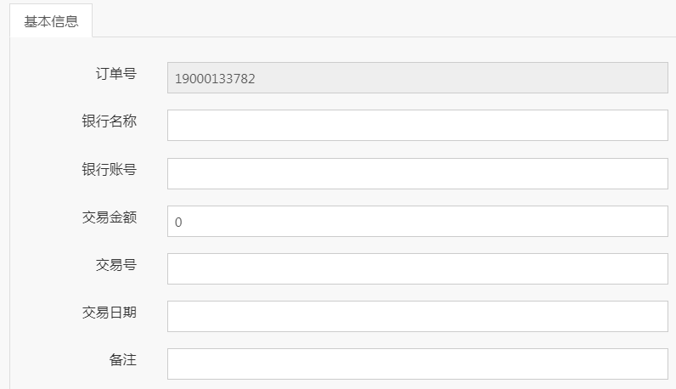676x389 pixels.
Task: Open the 交易日期 date field
Action: (x=418, y=317)
